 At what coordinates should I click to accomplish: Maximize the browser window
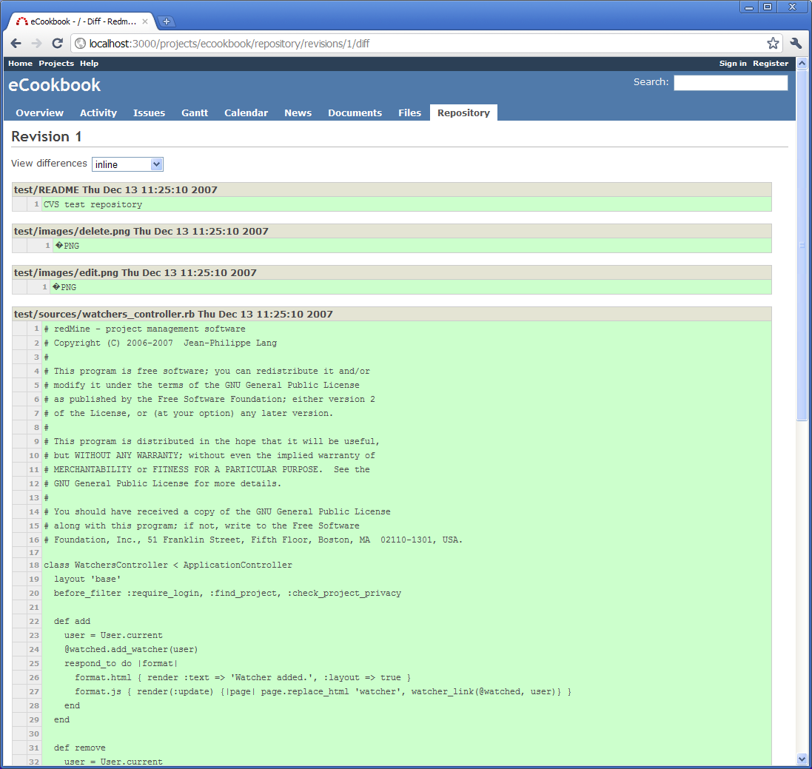(x=768, y=7)
